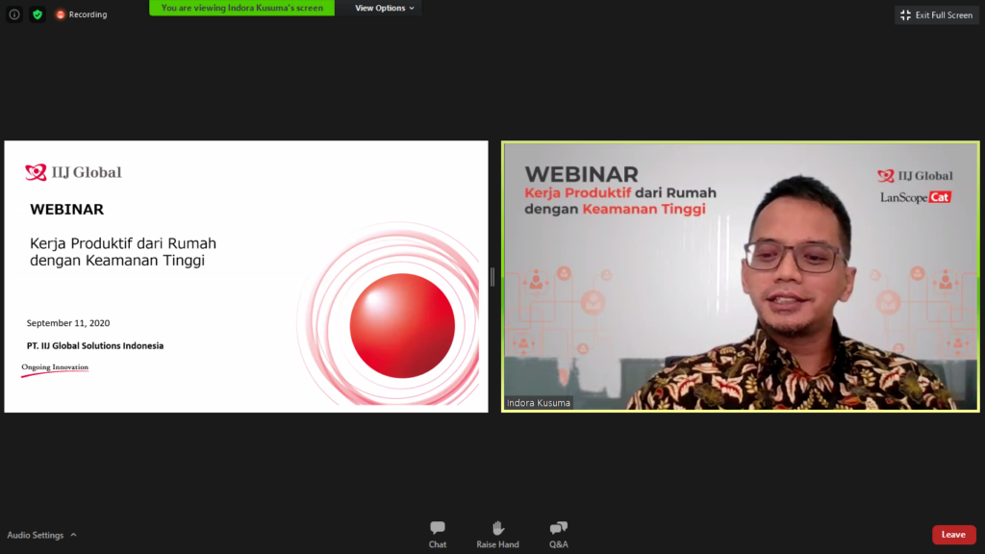Open the Q&A window
The height and width of the screenshot is (554, 985).
558,534
